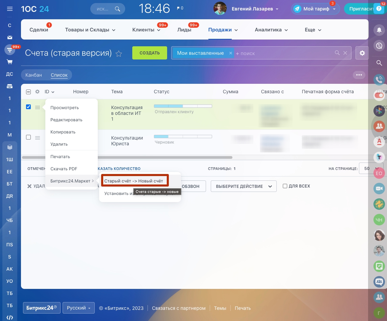The height and width of the screenshot is (321, 387).
Task: Click Евгений Лазарев profile photo
Action: [x=220, y=9]
